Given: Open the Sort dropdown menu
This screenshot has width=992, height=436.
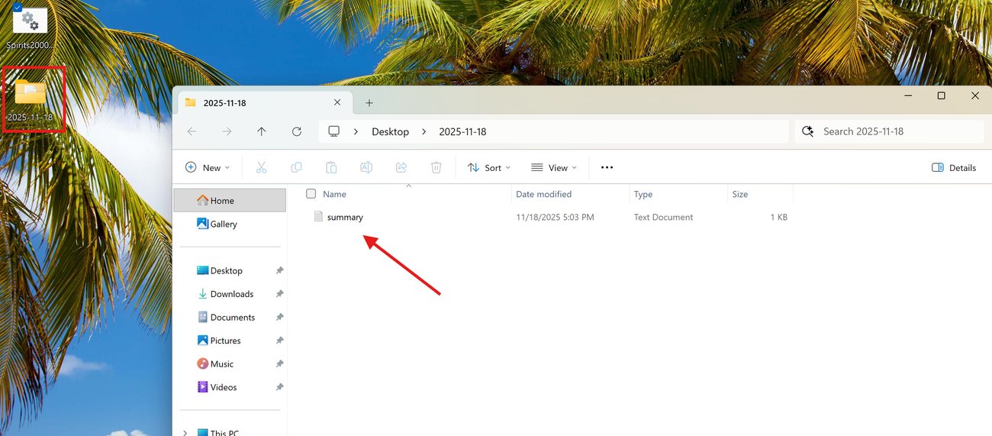Looking at the screenshot, I should point(489,167).
